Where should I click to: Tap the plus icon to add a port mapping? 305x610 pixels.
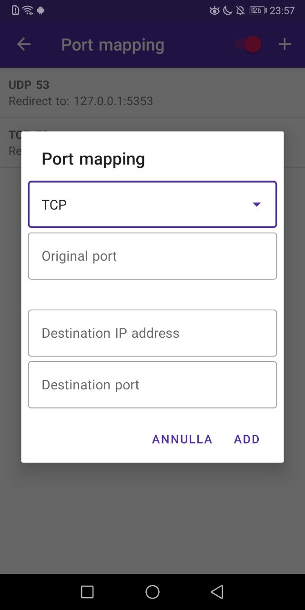pos(284,44)
